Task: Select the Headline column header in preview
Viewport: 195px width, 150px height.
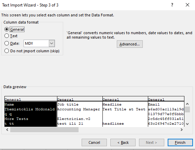Action: (x=125, y=99)
